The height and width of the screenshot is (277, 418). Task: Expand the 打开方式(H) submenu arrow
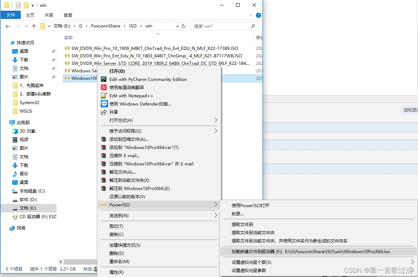[x=216, y=120]
